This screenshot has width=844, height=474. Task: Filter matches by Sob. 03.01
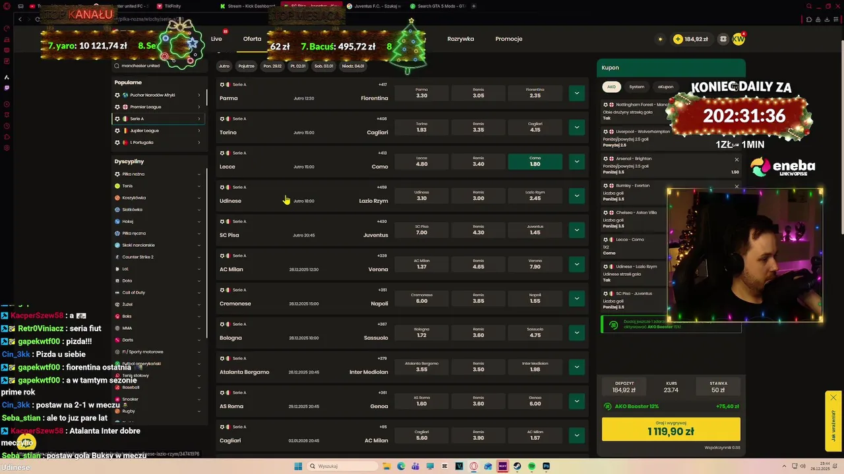[x=324, y=66]
